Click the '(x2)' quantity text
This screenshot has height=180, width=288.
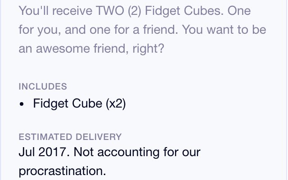(x=116, y=103)
